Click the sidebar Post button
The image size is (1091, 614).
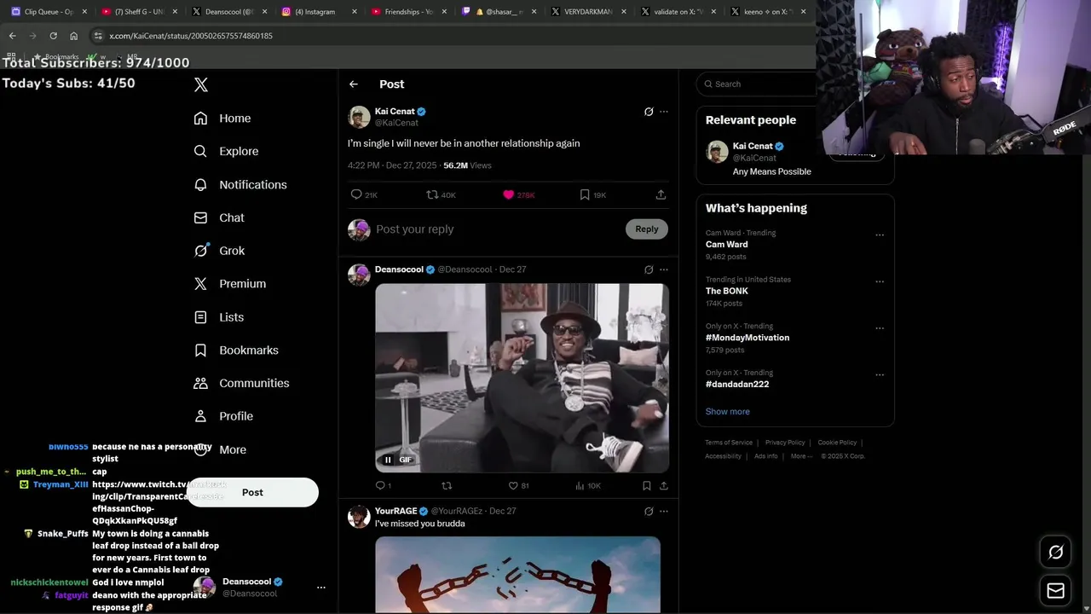tap(252, 492)
